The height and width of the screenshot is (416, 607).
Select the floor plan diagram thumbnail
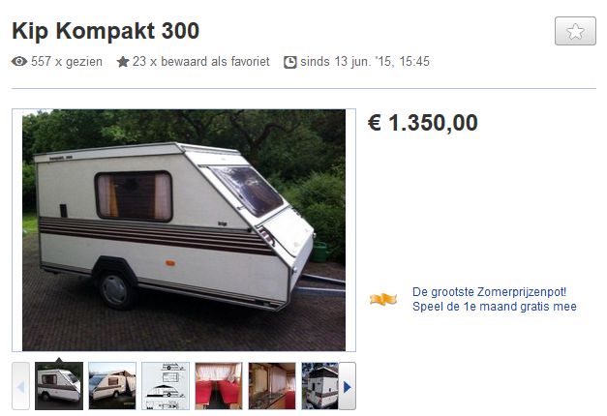[x=166, y=386]
